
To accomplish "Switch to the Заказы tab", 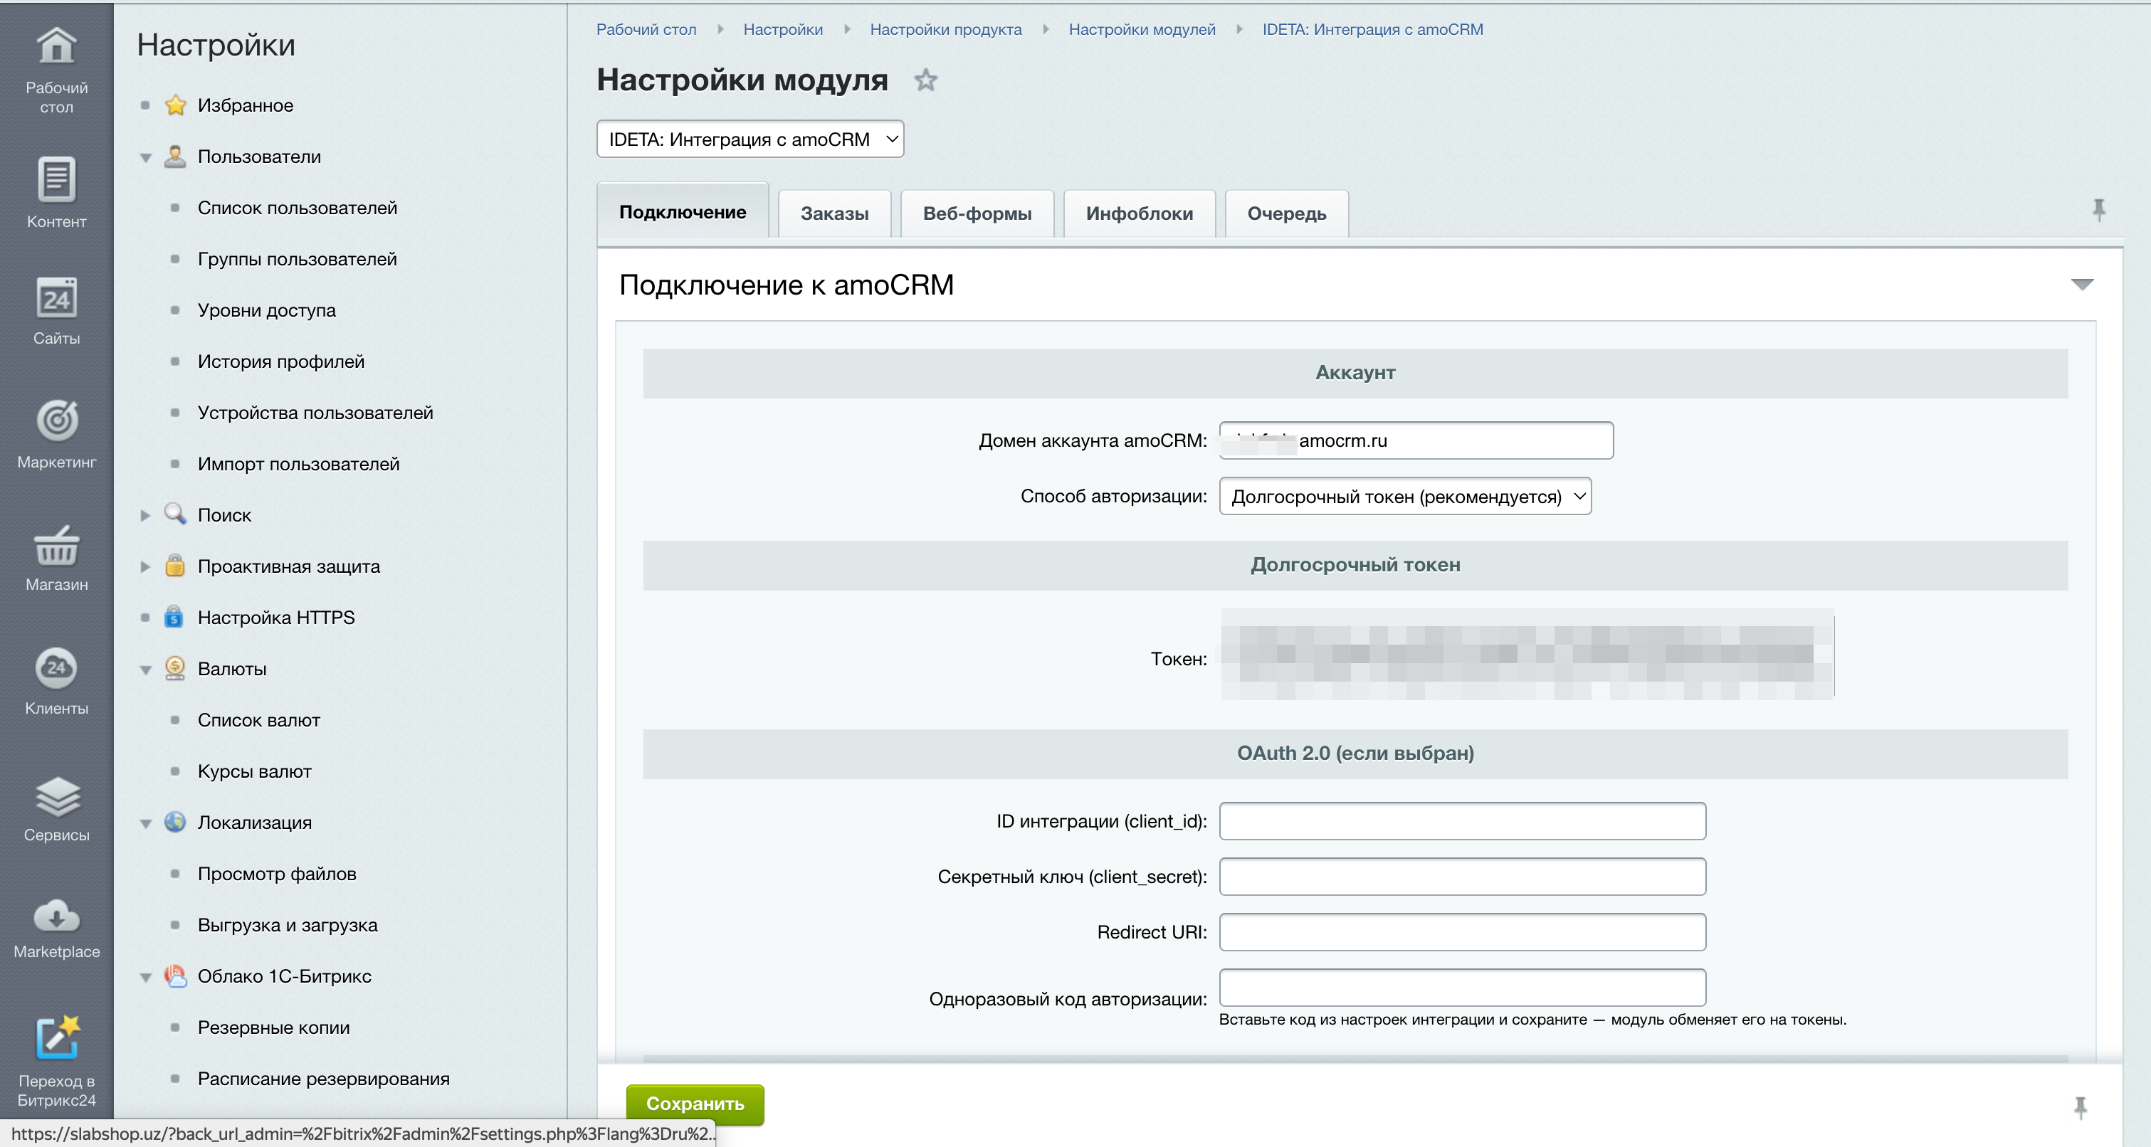I will [x=834, y=213].
